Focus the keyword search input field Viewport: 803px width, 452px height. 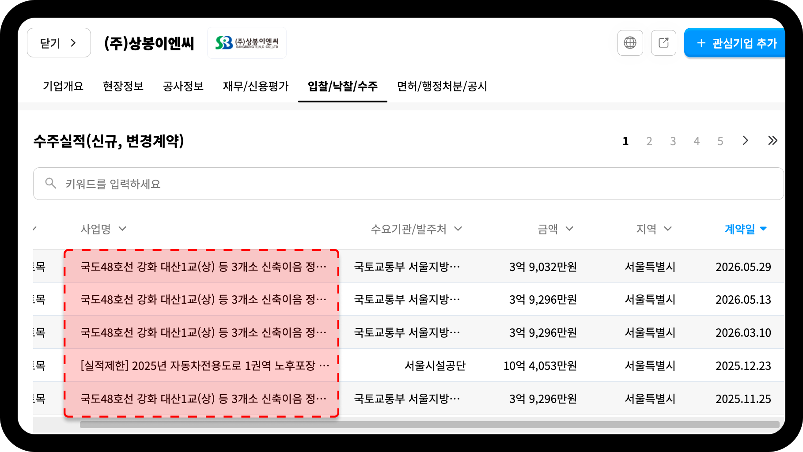(x=408, y=184)
